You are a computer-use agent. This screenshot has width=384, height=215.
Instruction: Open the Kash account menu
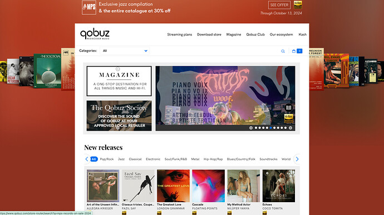click(302, 34)
